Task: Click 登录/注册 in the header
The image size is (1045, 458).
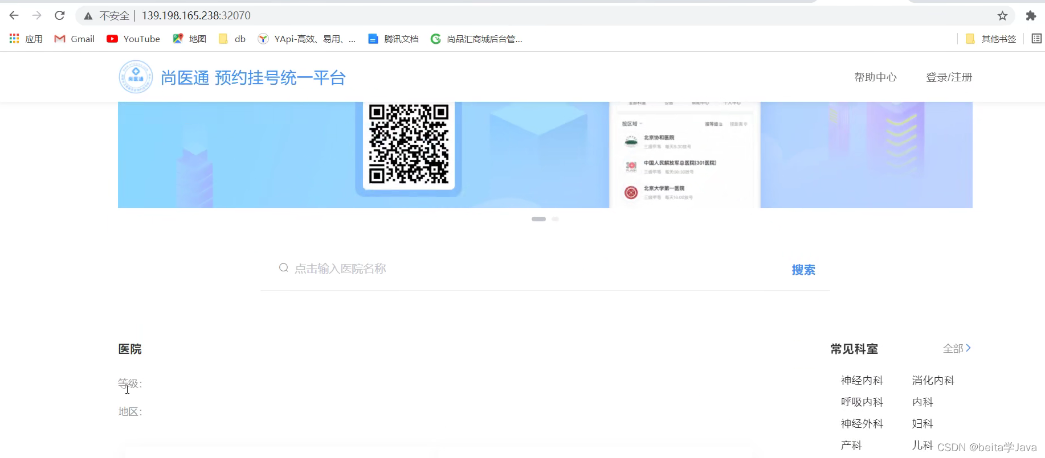Action: coord(949,77)
